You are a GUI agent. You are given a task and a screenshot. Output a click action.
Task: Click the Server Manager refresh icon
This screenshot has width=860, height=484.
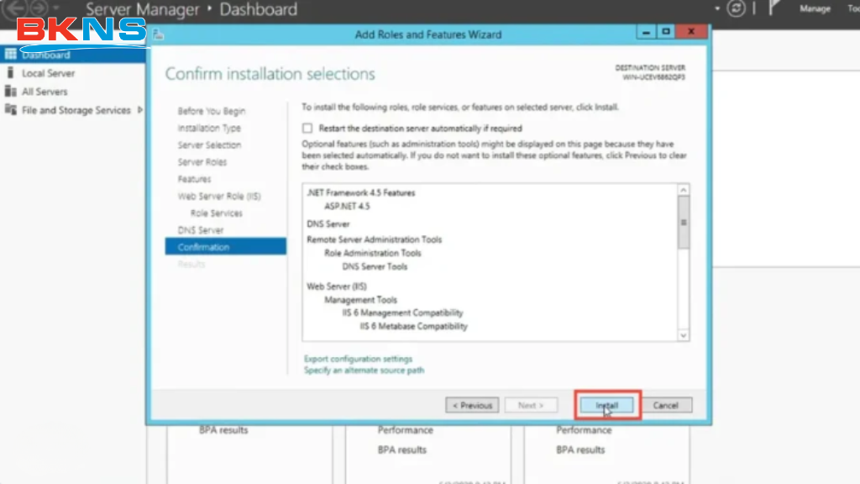[x=737, y=8]
